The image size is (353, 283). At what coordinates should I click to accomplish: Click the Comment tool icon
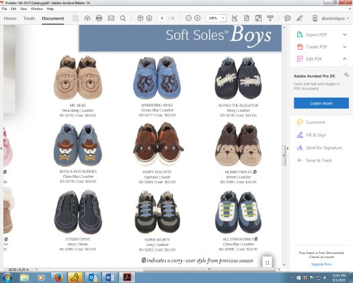(x=300, y=123)
